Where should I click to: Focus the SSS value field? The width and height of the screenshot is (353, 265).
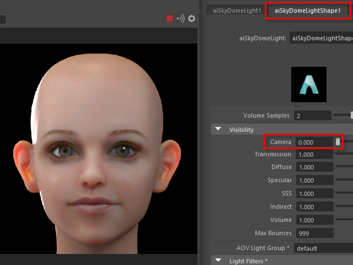point(314,194)
